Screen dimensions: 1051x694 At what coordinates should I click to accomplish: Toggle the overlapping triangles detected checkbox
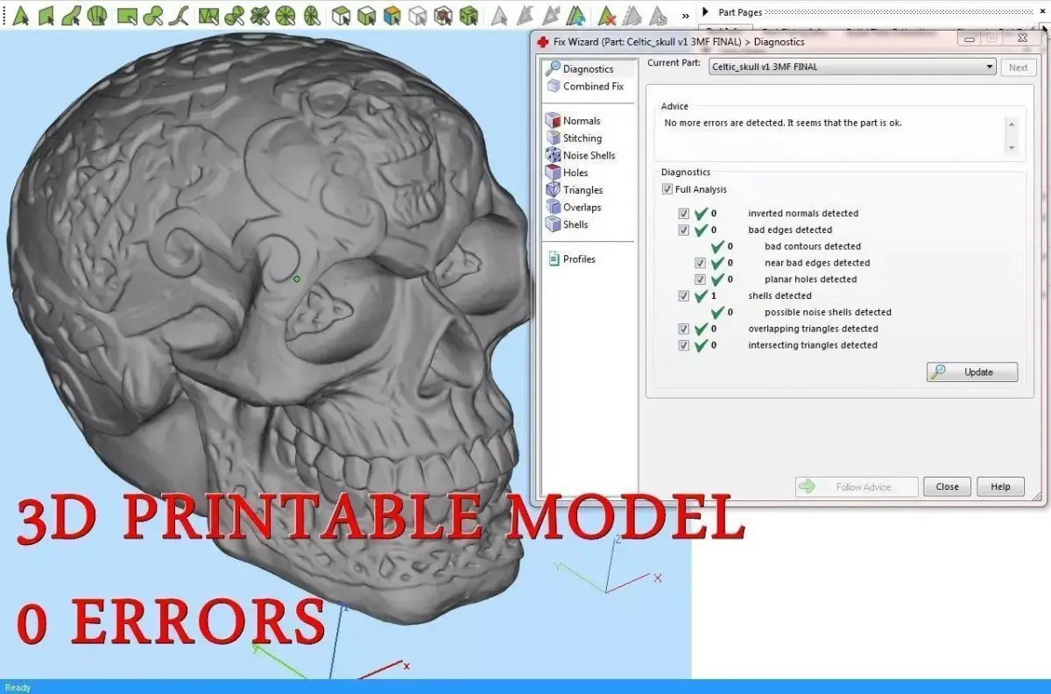pyautogui.click(x=684, y=329)
